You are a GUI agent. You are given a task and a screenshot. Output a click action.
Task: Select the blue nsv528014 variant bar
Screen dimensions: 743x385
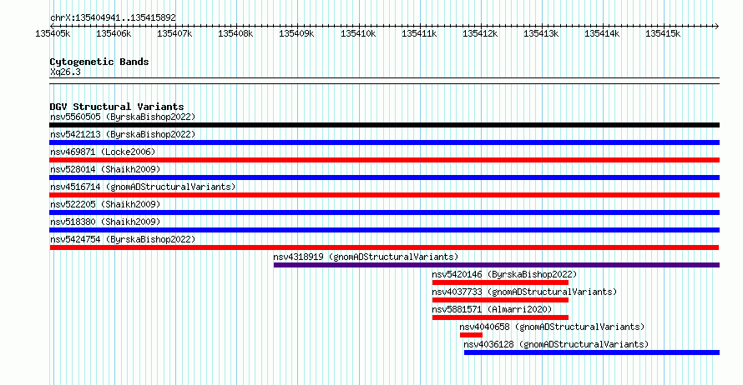click(x=384, y=177)
